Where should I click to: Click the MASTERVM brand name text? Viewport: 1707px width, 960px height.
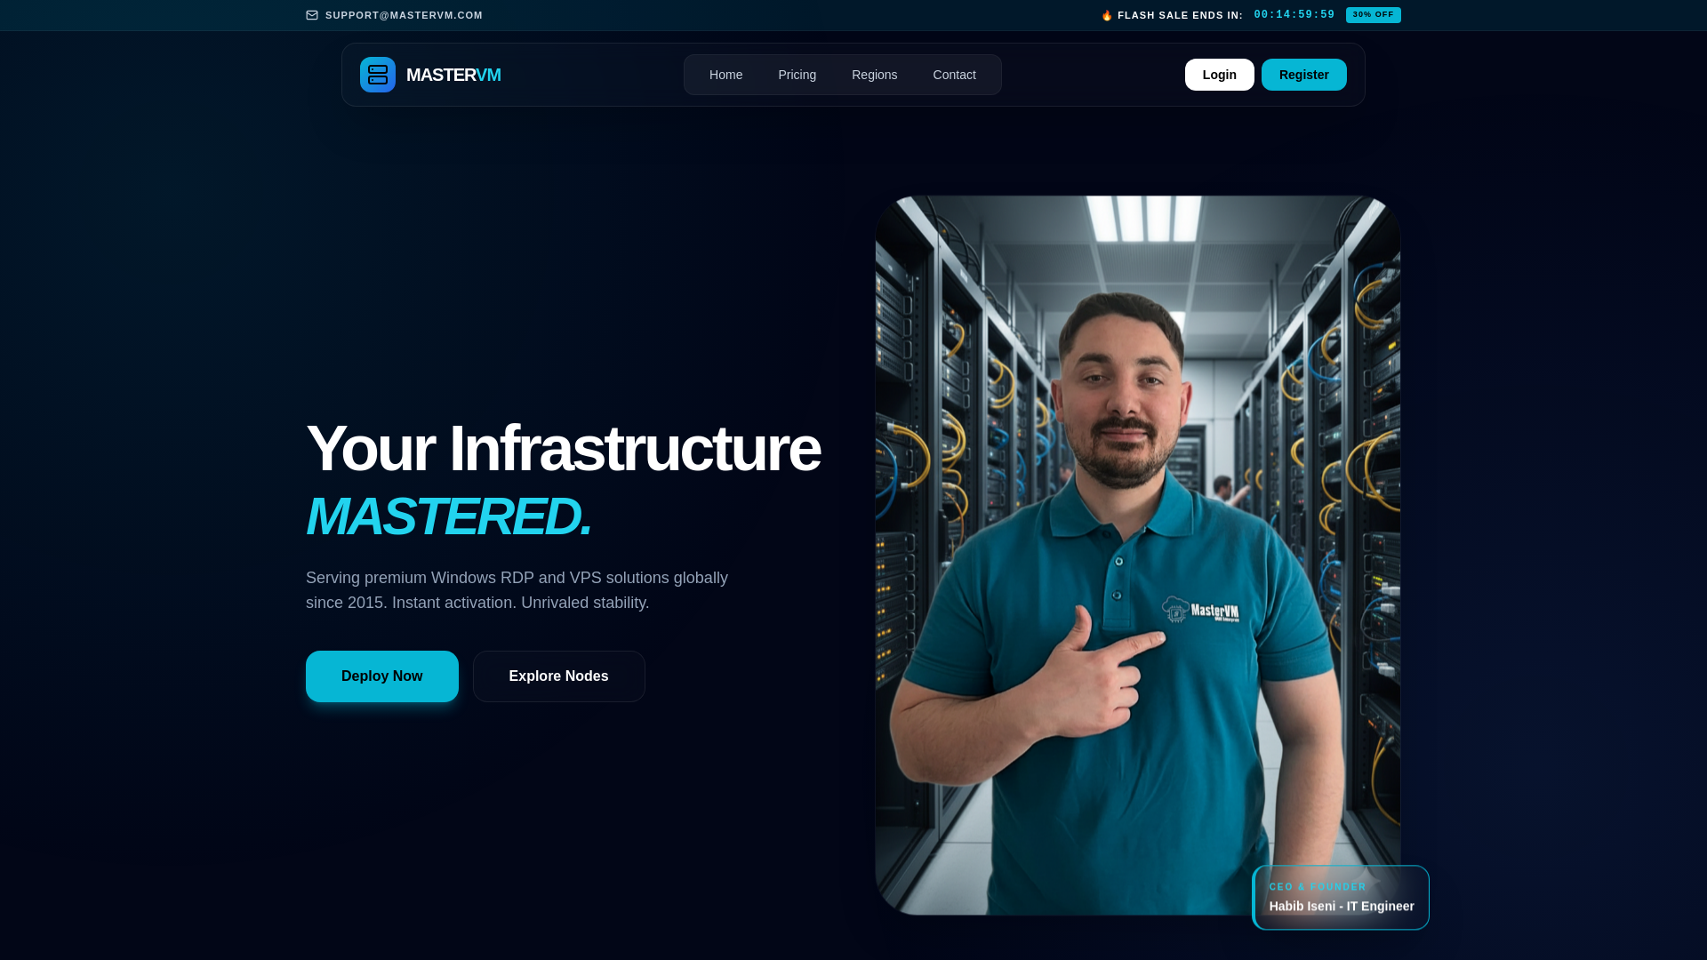[x=453, y=75]
